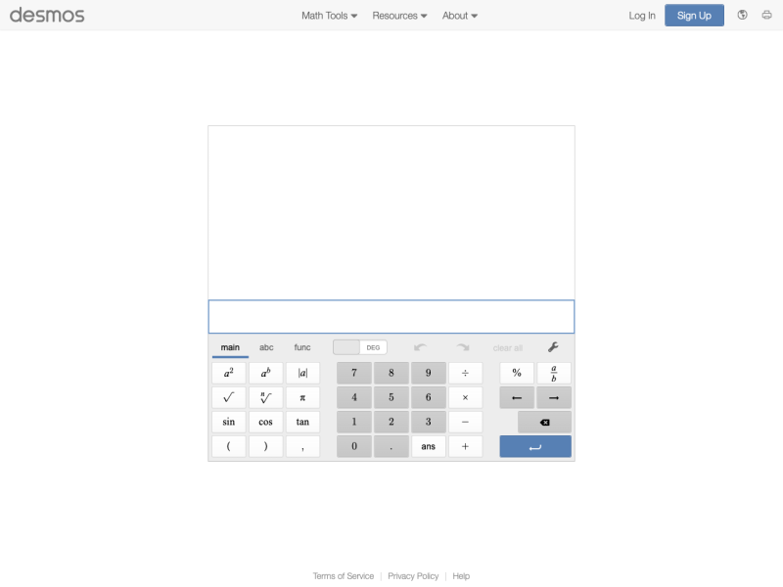Open the Privacy Policy link
Screen dimensions: 783x587
[x=413, y=575]
